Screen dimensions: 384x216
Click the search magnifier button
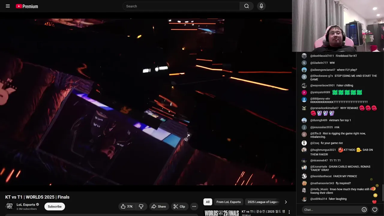coord(247,6)
